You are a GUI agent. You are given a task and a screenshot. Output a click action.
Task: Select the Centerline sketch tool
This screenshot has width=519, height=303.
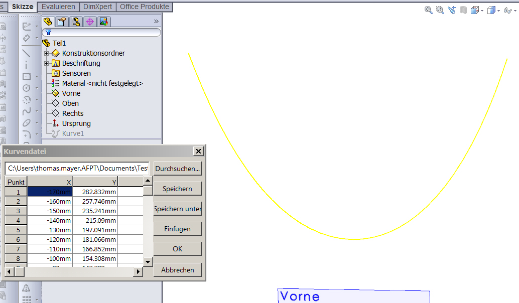point(26,64)
